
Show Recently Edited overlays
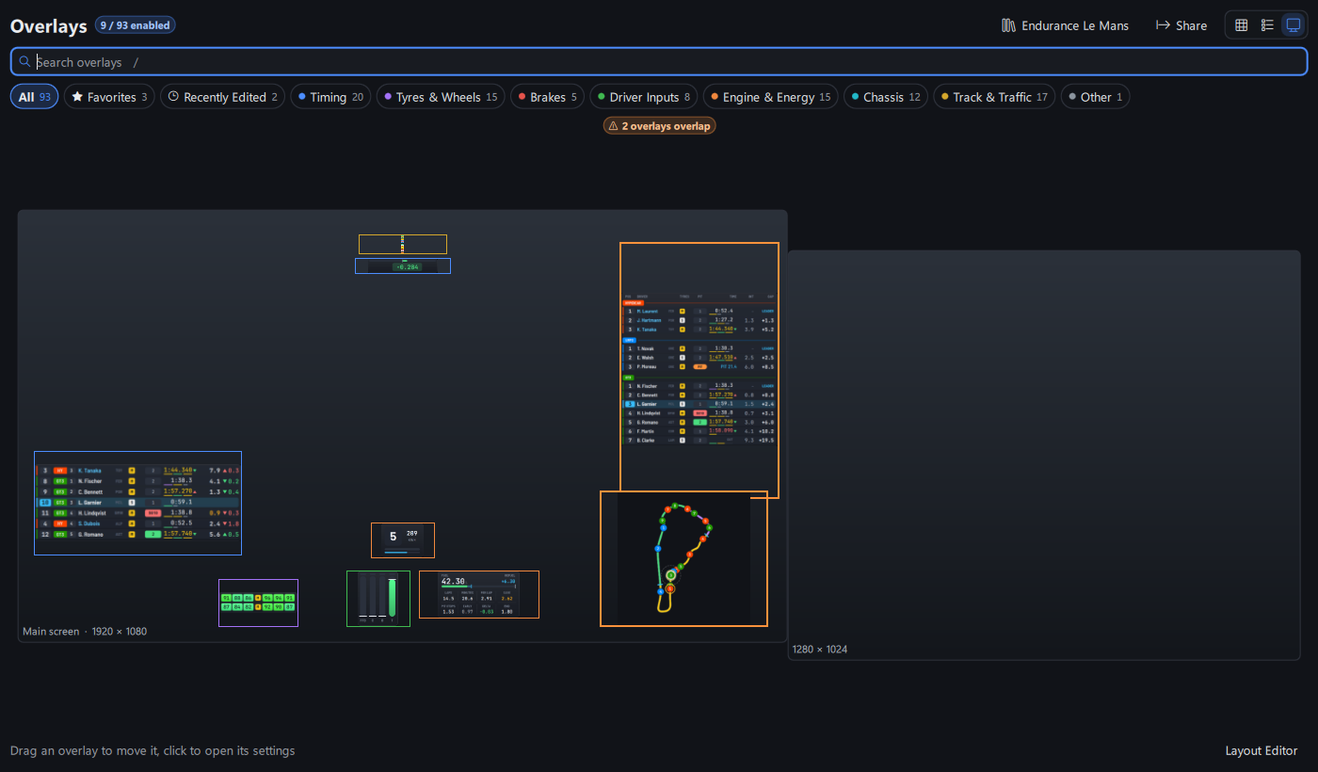(222, 97)
